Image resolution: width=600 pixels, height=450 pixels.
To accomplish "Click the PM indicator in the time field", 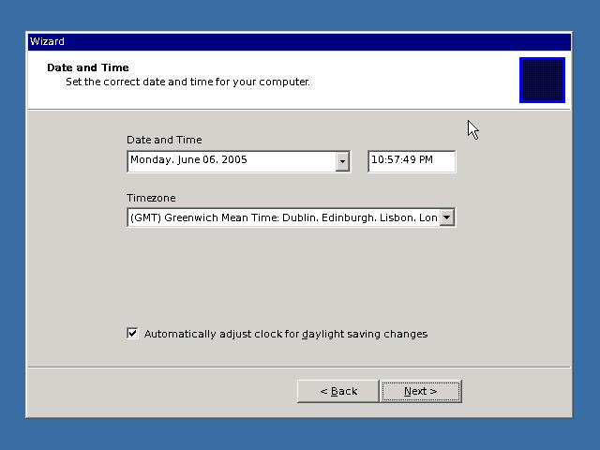I will tap(425, 160).
